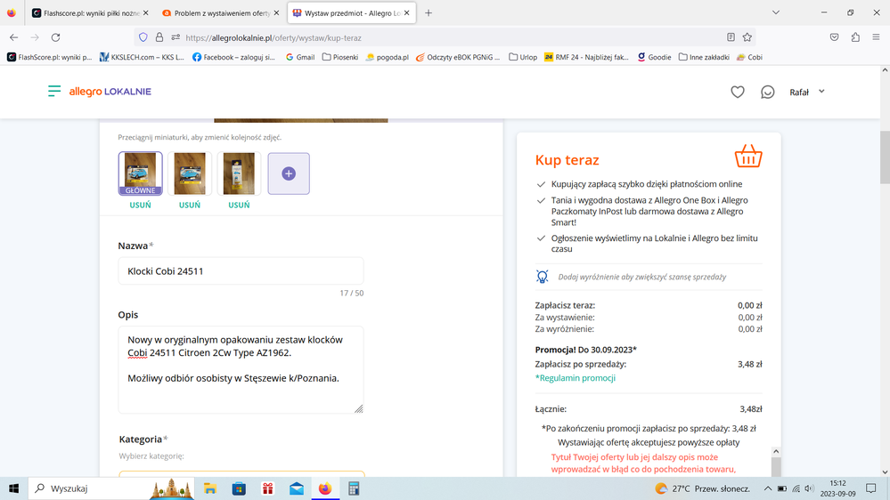Open the Windows Start menu
Viewport: 890px width, 500px height.
[x=13, y=488]
